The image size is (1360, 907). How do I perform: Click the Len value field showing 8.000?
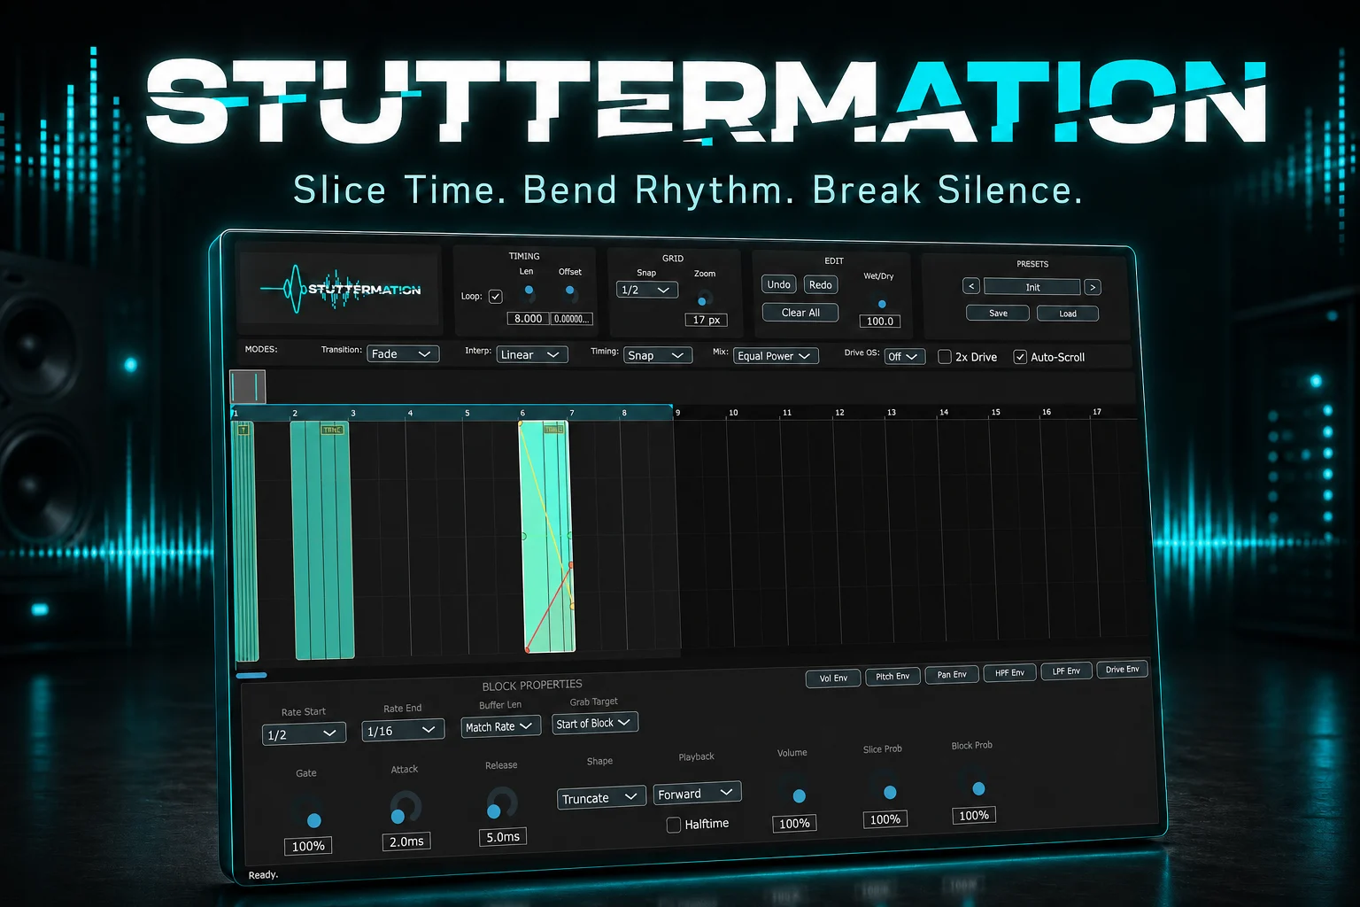point(528,319)
